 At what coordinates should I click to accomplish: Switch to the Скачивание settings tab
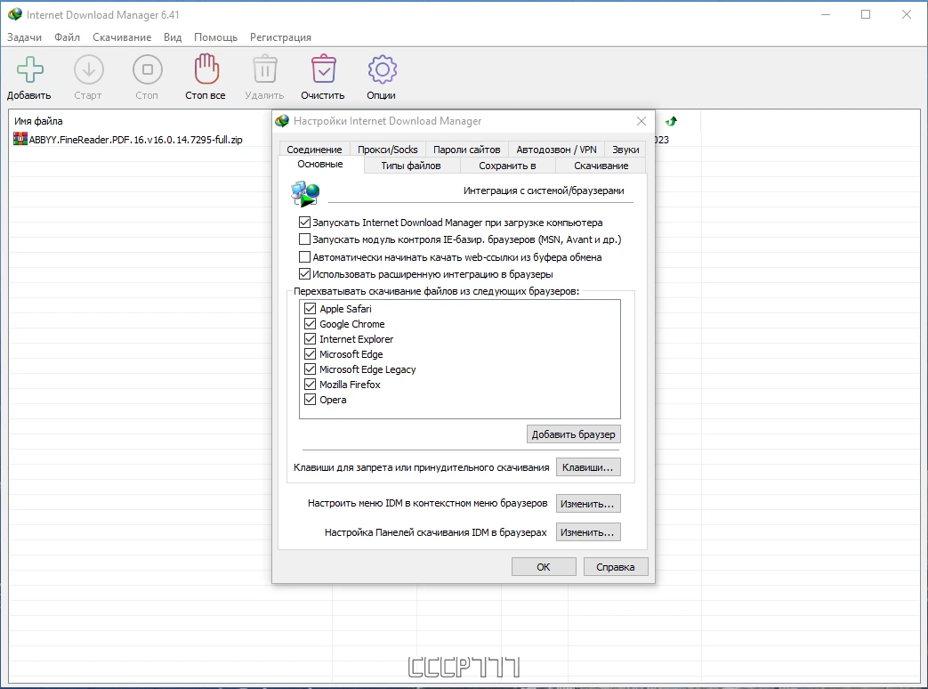point(601,166)
